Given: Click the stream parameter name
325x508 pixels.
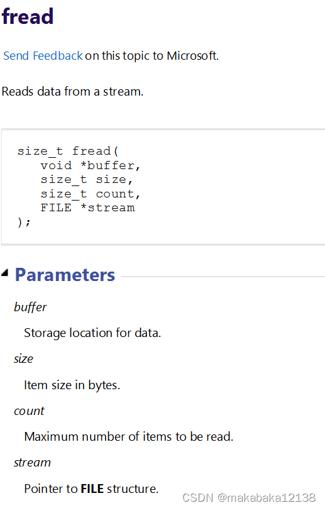Looking at the screenshot, I should [33, 463].
